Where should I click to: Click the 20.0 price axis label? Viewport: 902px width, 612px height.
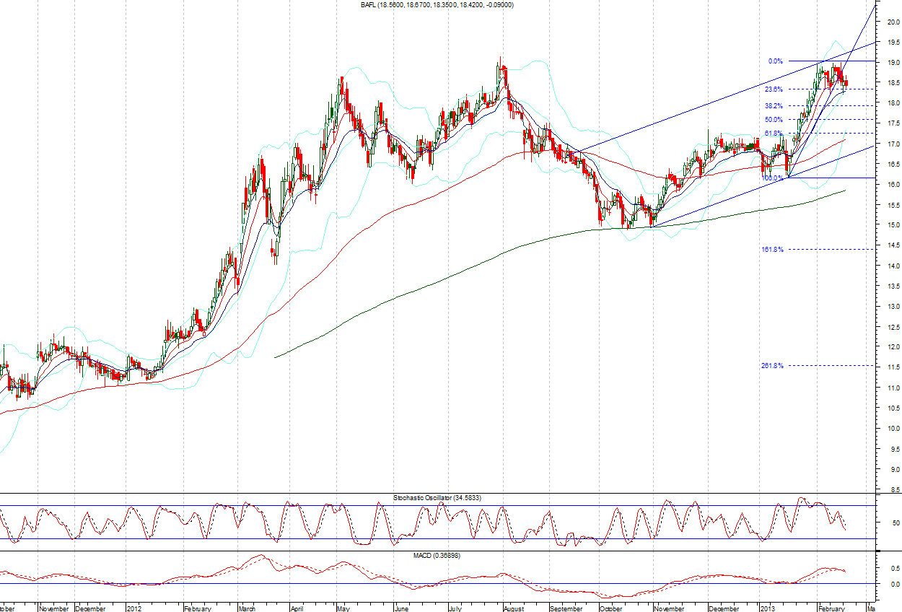(893, 22)
